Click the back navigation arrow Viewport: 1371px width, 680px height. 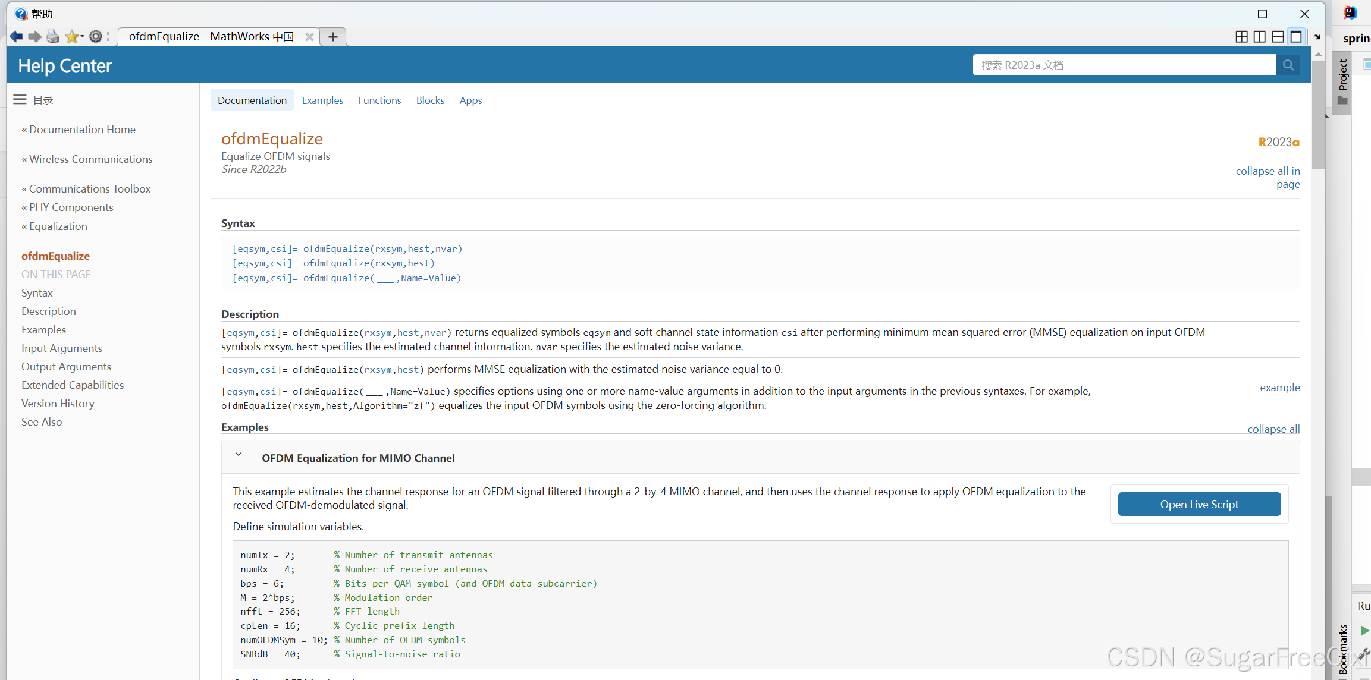[16, 37]
